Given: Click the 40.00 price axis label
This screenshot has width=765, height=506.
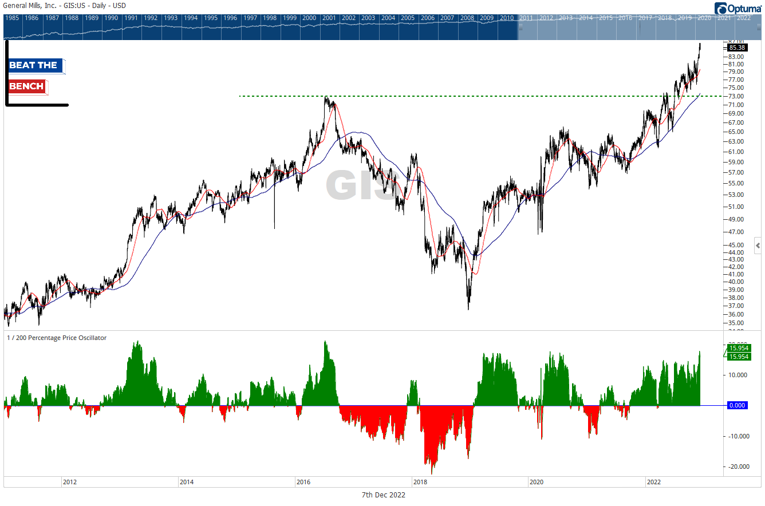Looking at the screenshot, I should pos(736,282).
